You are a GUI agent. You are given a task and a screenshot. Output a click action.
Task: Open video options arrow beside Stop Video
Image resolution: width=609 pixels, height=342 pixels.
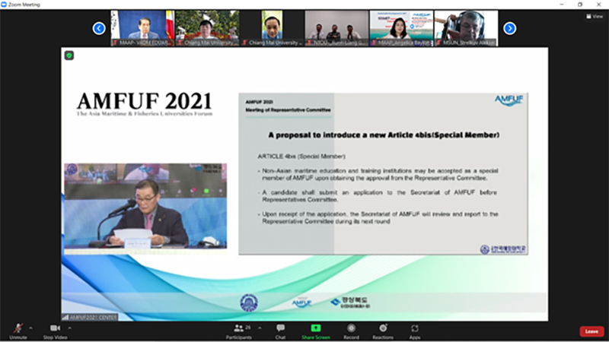[x=70, y=328]
